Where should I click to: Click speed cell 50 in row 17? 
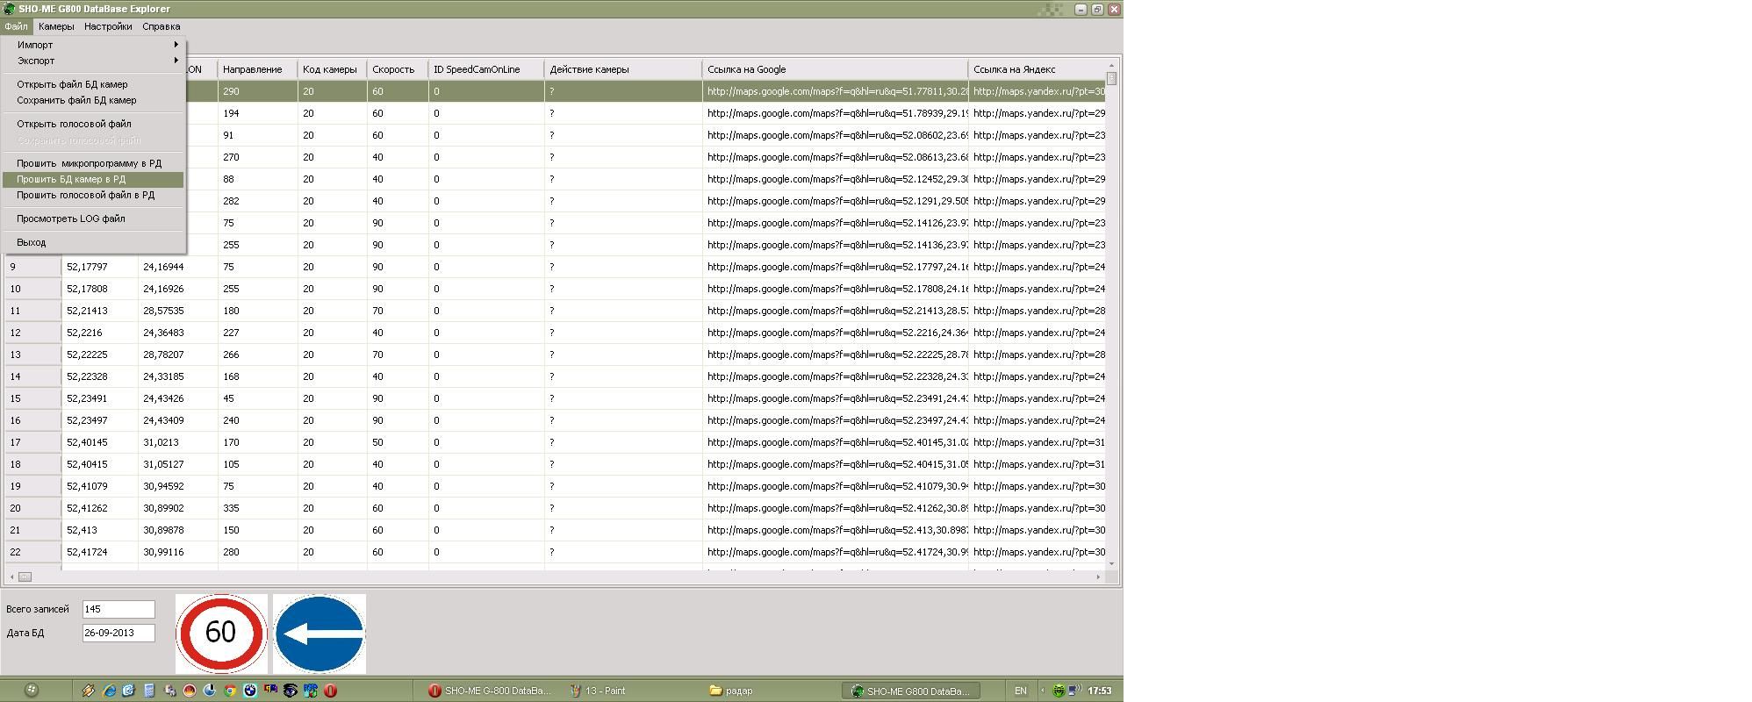[x=399, y=442]
